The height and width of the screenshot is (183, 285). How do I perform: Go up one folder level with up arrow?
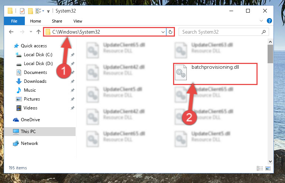(x=38, y=32)
